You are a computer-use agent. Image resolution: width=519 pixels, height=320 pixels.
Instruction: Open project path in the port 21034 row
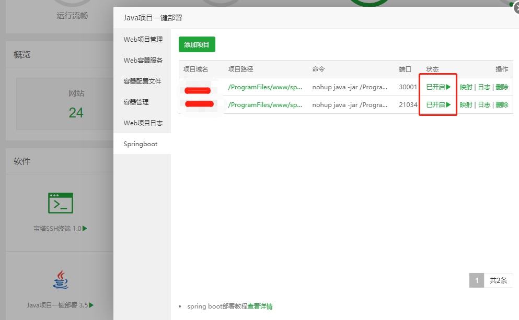265,105
